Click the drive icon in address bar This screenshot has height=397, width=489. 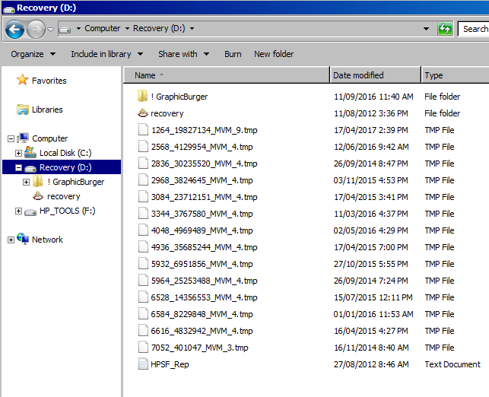65,30
